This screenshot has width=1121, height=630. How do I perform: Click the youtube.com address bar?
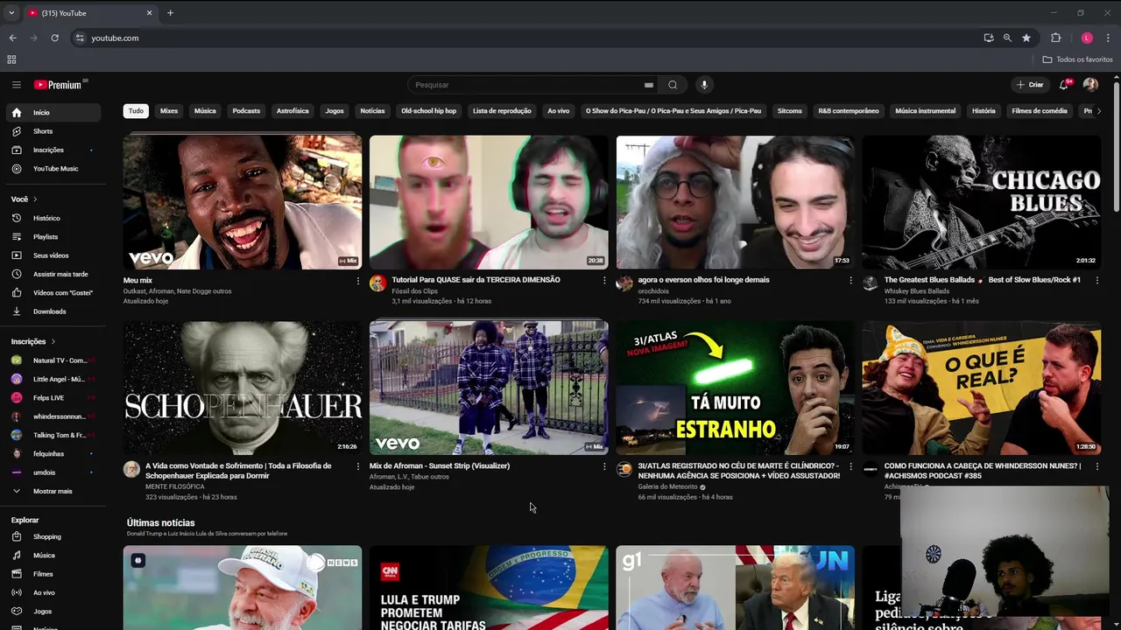coord(525,38)
